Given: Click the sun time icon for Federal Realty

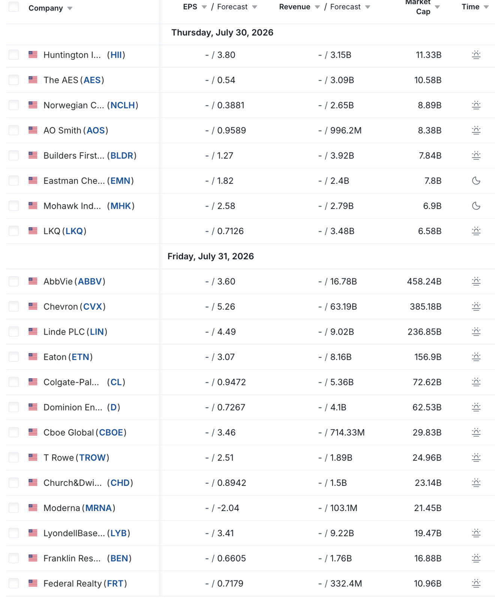Looking at the screenshot, I should 476,583.
